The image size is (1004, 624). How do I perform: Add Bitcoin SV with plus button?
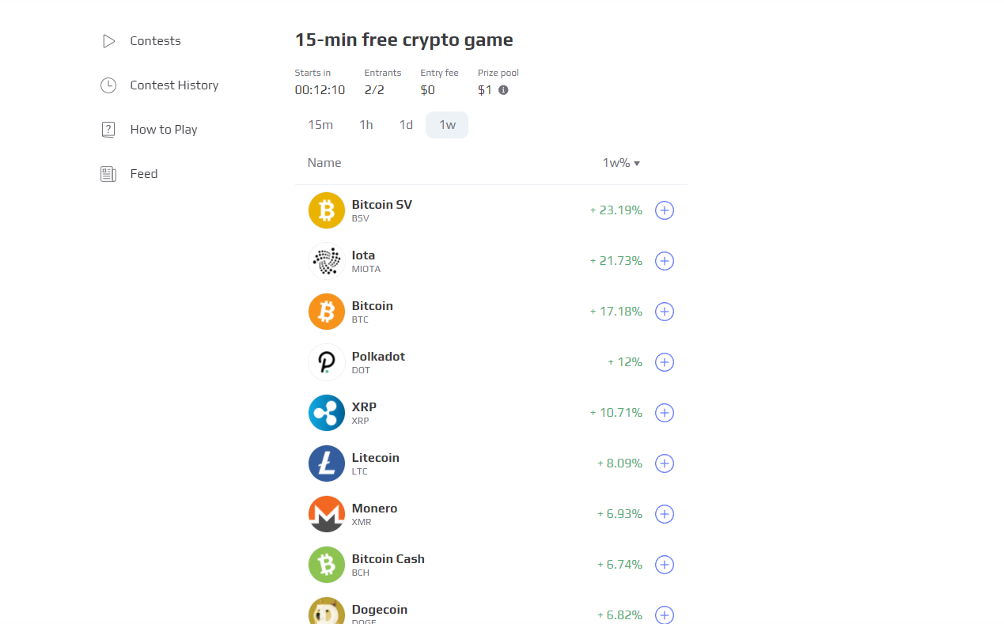665,210
